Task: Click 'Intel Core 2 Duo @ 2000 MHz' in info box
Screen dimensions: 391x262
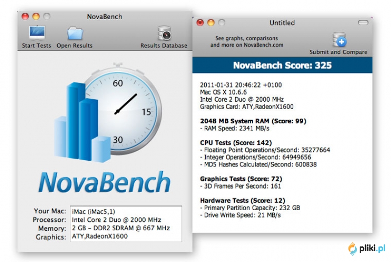Action: [x=116, y=220]
